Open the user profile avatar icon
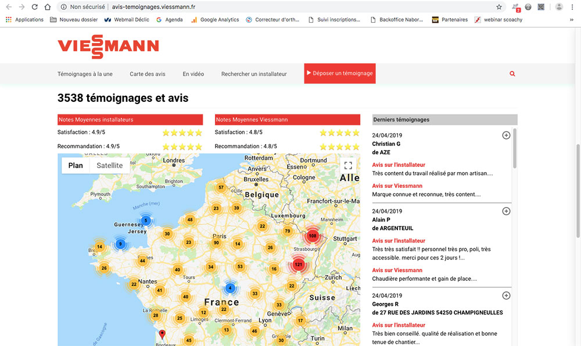The width and height of the screenshot is (581, 346). click(x=559, y=6)
